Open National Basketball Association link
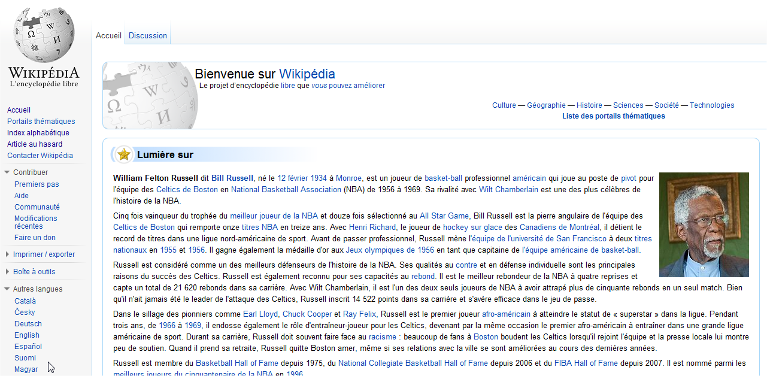Image resolution: width=767 pixels, height=376 pixels. pos(286,190)
